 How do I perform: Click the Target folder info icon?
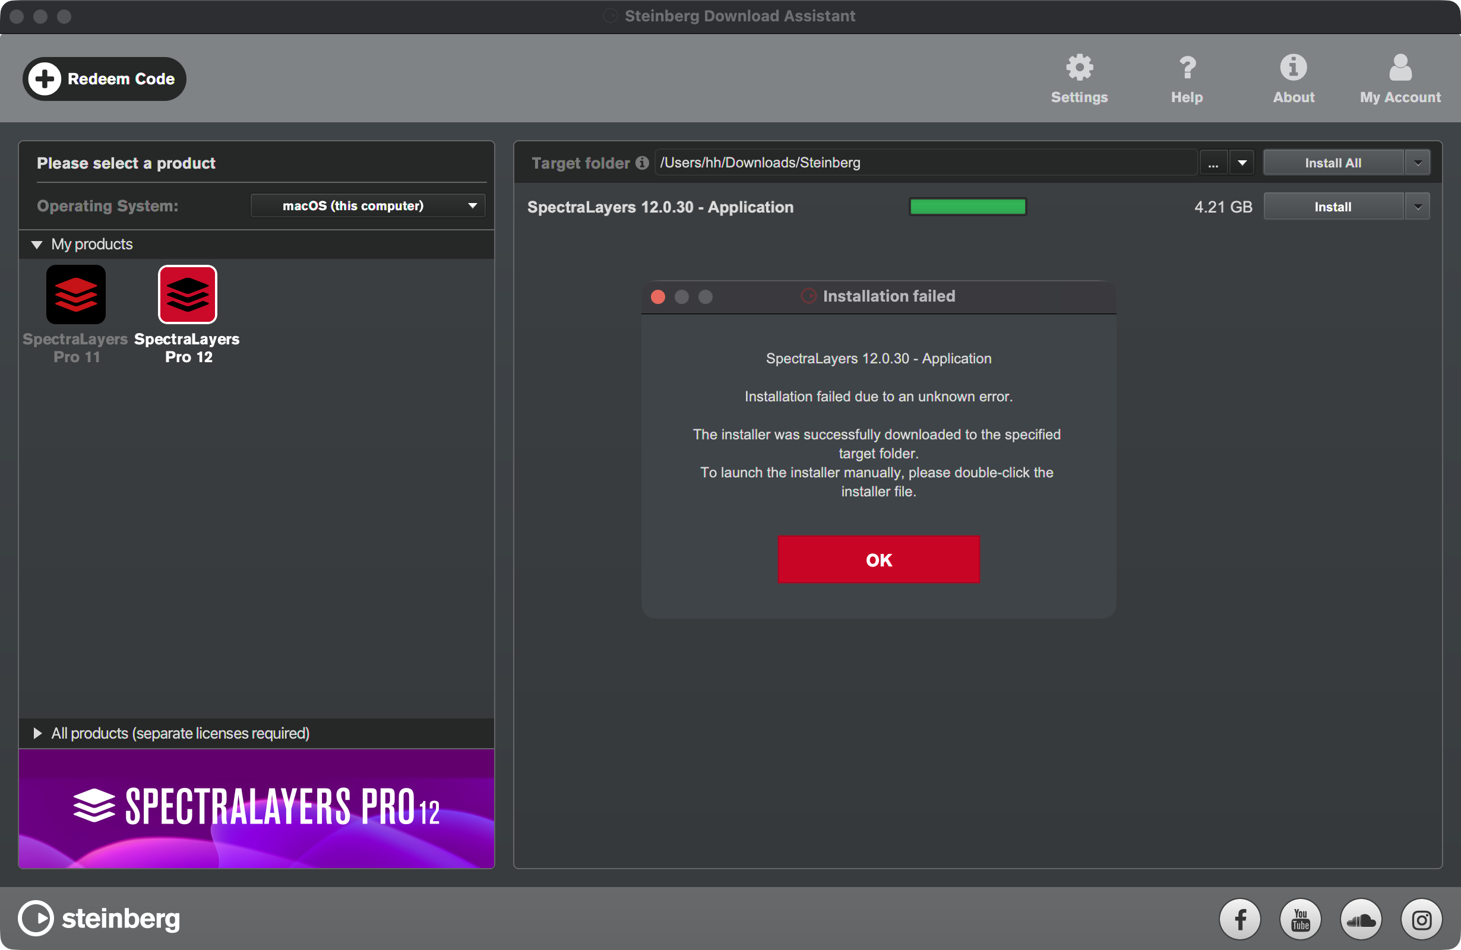pyautogui.click(x=642, y=163)
